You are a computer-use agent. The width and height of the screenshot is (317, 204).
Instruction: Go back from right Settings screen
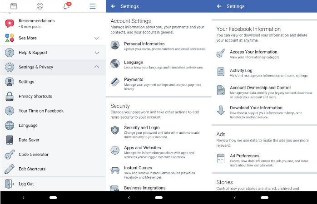point(219,6)
